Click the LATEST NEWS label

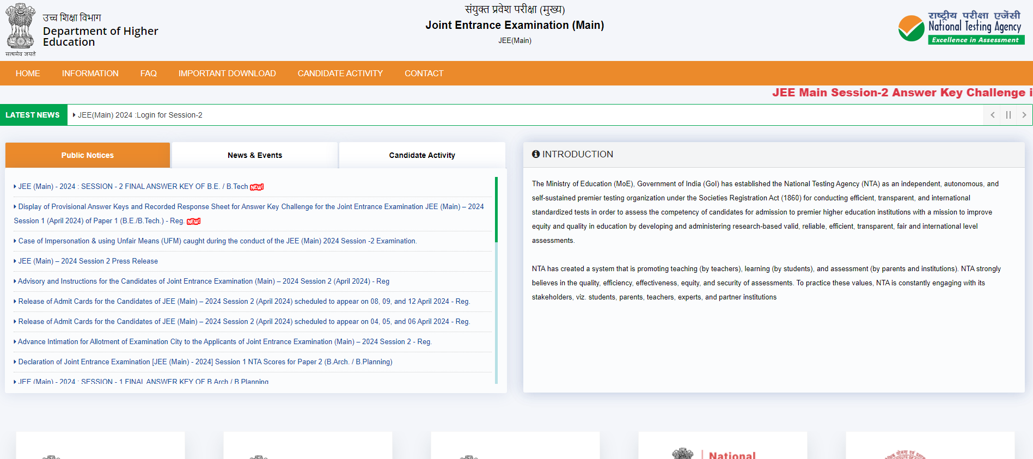[x=33, y=115]
